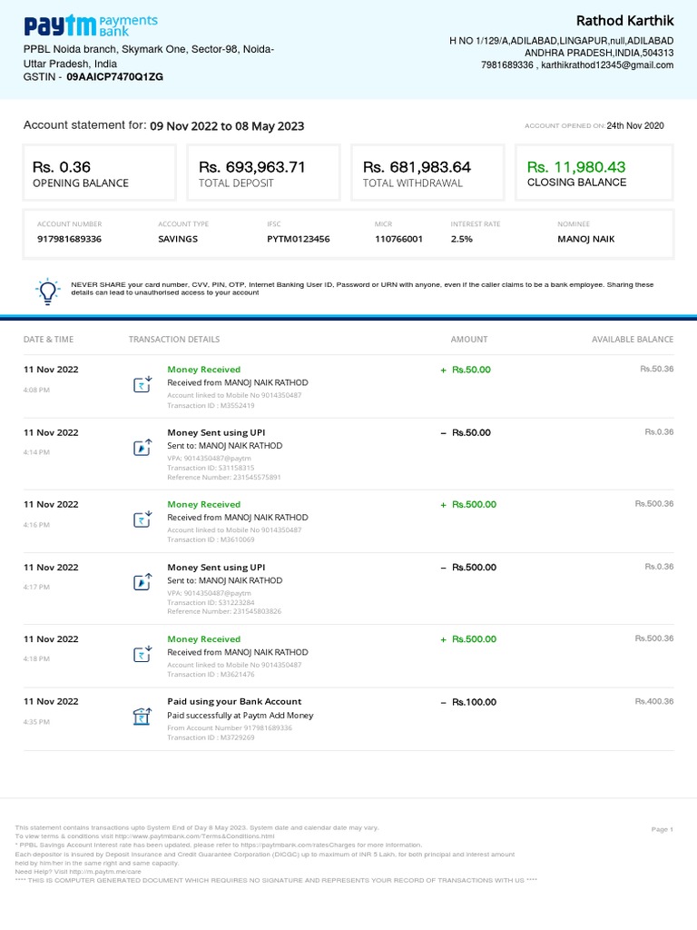The image size is (697, 930).
Task: Click the account number 917981689336 field
Action: 69,239
